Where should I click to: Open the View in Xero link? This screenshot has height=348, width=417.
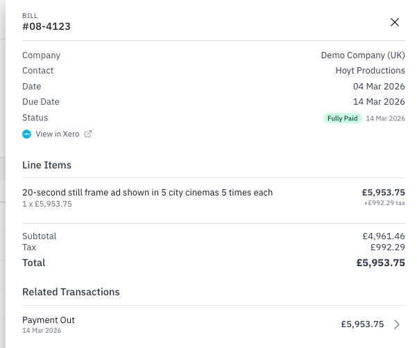coord(58,134)
